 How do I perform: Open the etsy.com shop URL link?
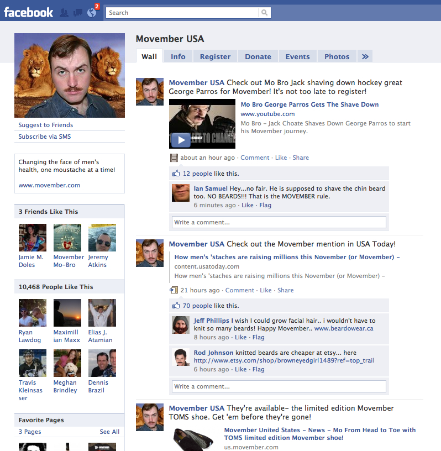(x=284, y=360)
